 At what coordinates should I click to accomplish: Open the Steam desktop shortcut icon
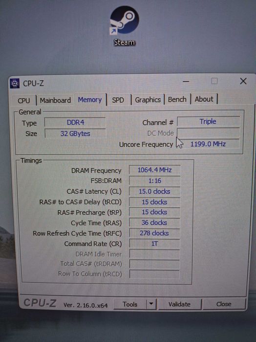pos(124,20)
